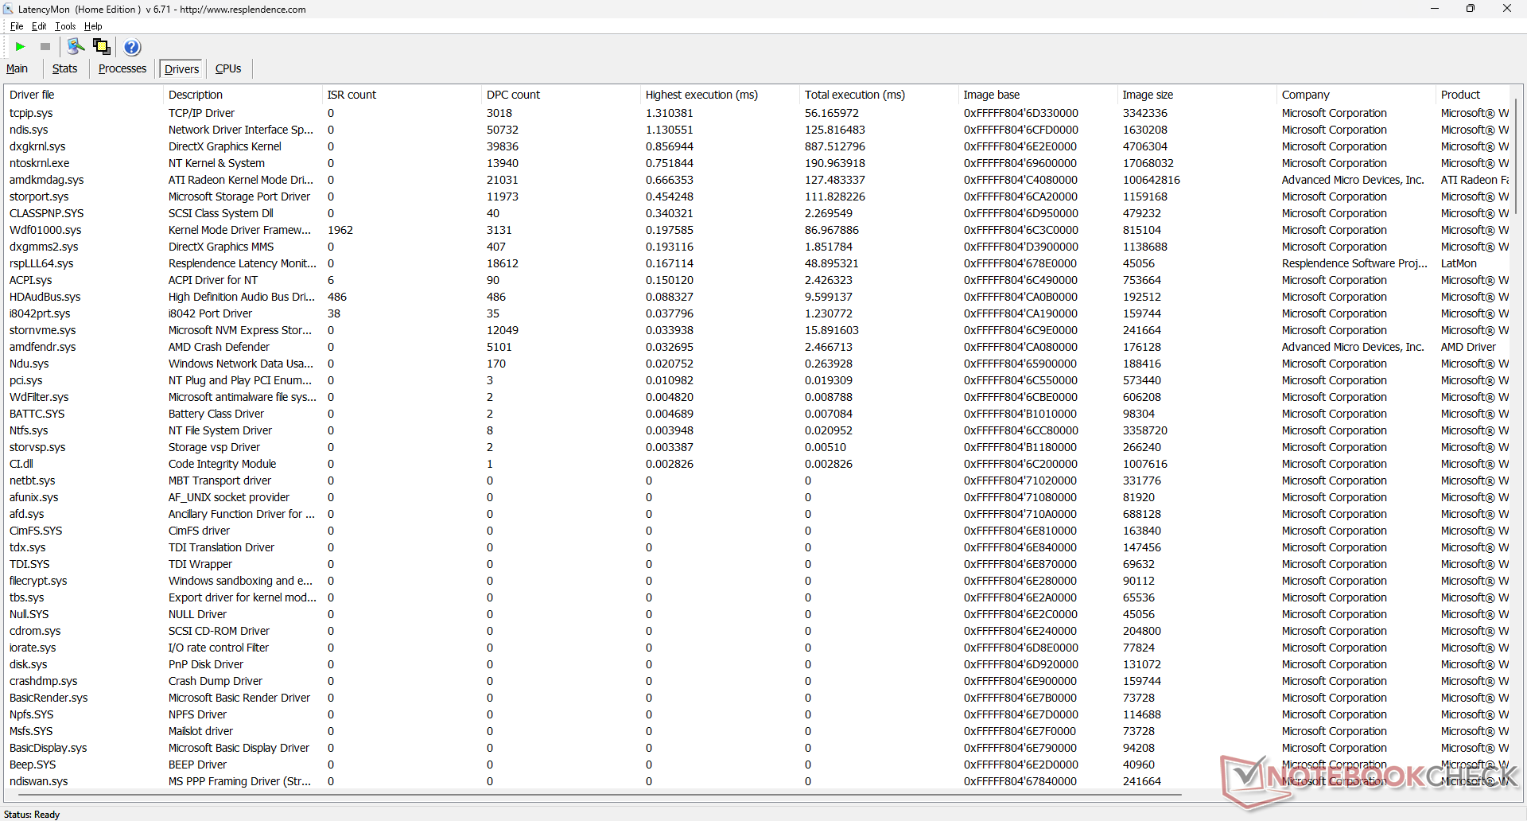Sort by the Image size column header
This screenshot has height=821, width=1527.
[x=1197, y=95]
